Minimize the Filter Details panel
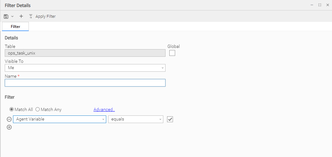 (312, 5)
